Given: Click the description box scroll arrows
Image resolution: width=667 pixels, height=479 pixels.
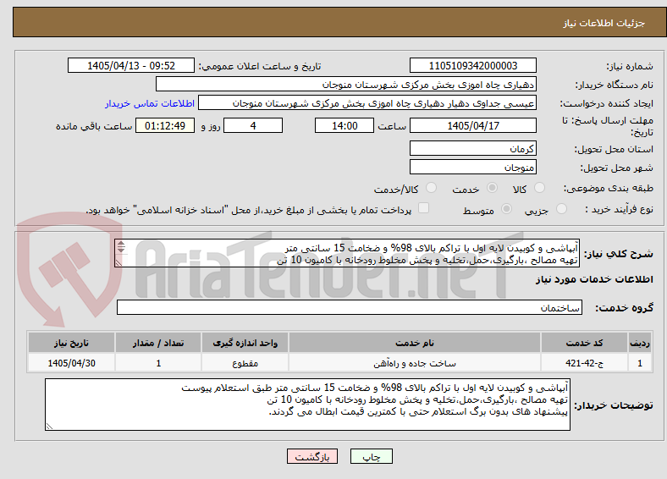Looking at the screenshot, I should point(121,247).
